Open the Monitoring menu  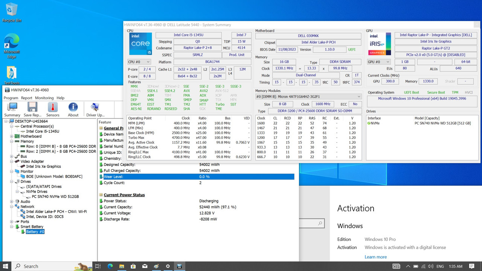click(x=44, y=98)
